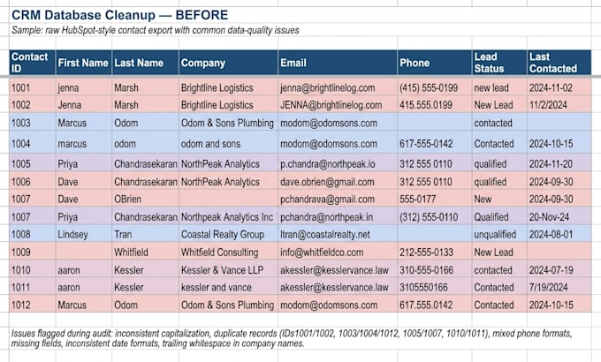Select contact ID cell 1005
Viewport: 601px width, 362px height.
(33, 163)
